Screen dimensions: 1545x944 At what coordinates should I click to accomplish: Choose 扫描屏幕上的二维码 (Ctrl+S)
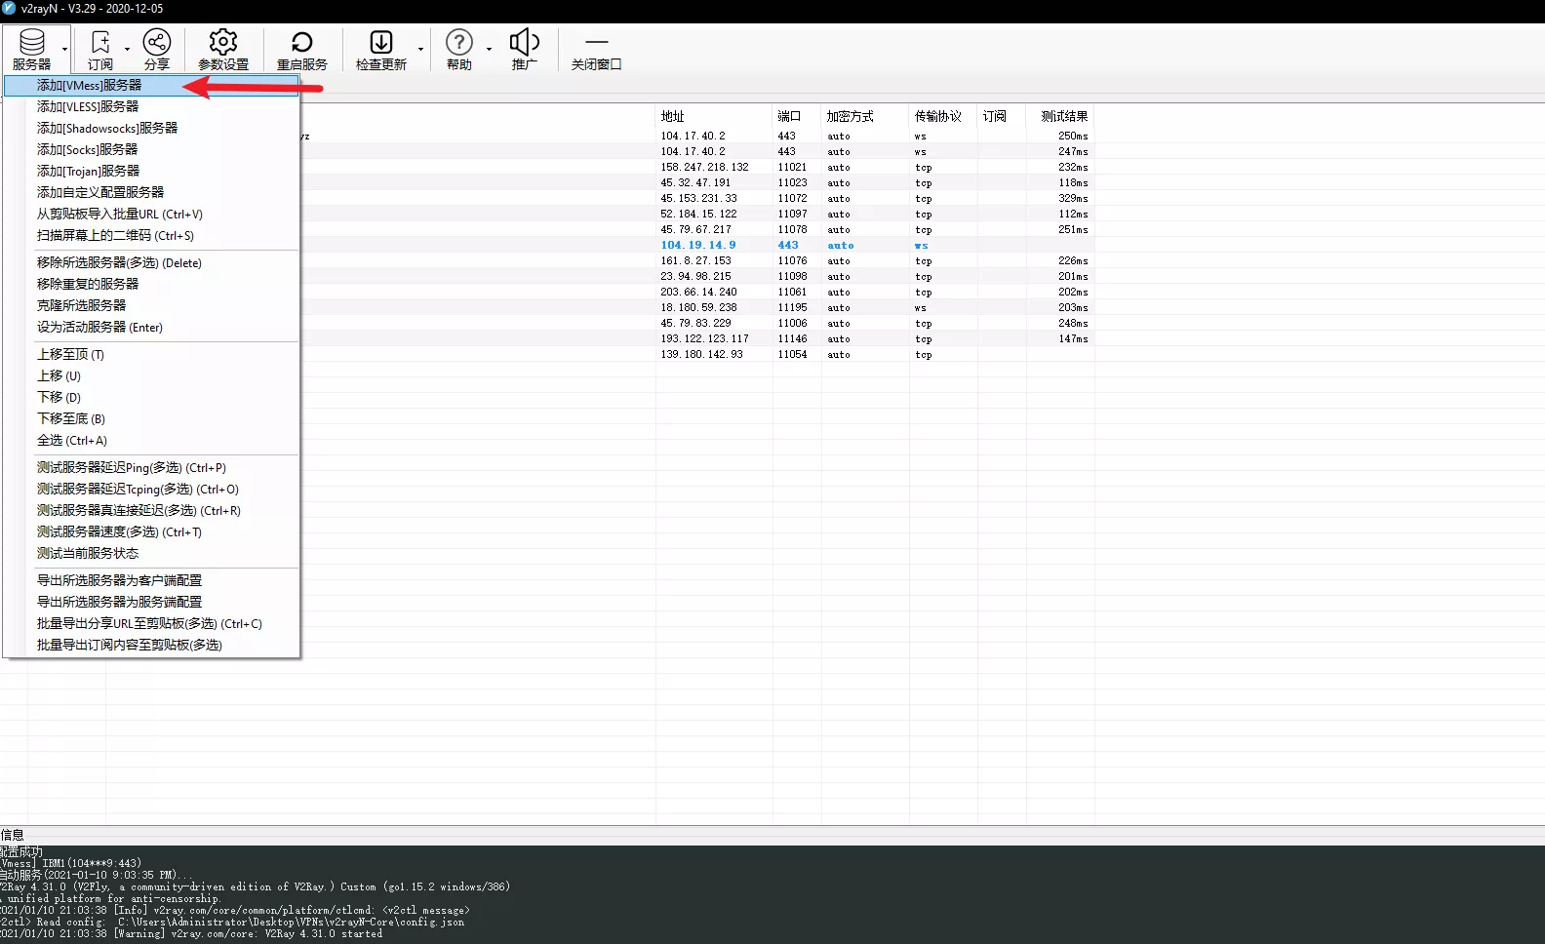(x=151, y=236)
